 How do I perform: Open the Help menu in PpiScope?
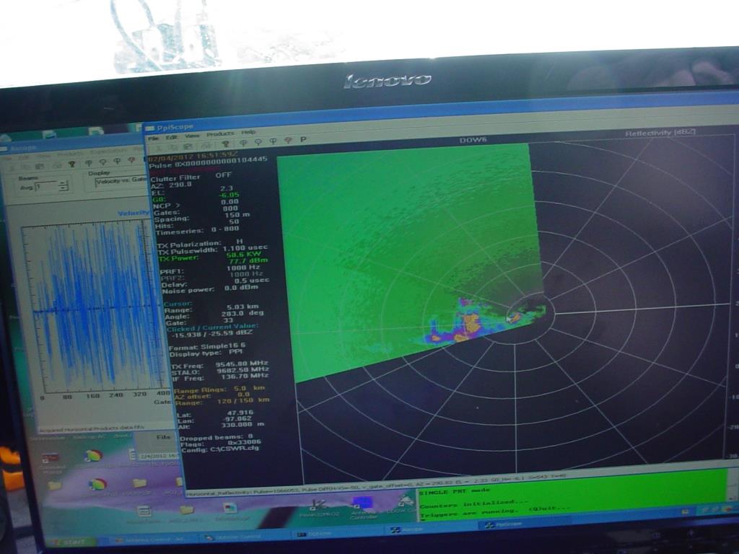pos(248,133)
